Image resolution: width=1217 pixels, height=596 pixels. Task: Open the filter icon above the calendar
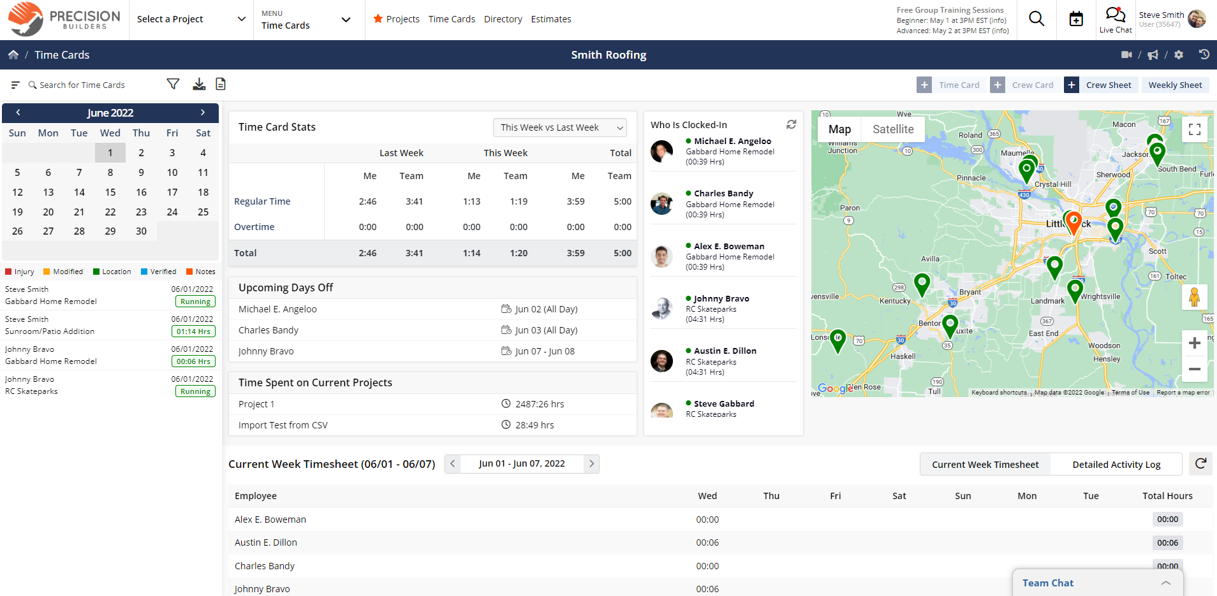click(x=172, y=84)
